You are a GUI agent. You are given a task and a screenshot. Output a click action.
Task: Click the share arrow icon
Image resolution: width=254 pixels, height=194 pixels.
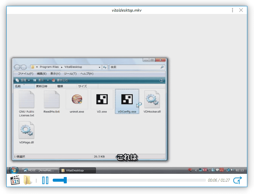(x=237, y=180)
